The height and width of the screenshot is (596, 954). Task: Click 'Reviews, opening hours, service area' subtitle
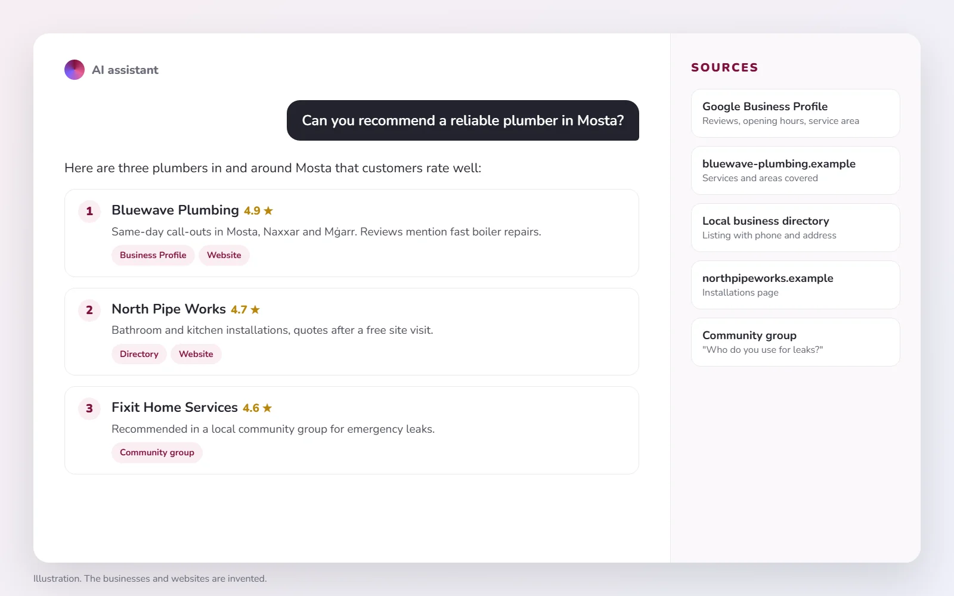780,121
